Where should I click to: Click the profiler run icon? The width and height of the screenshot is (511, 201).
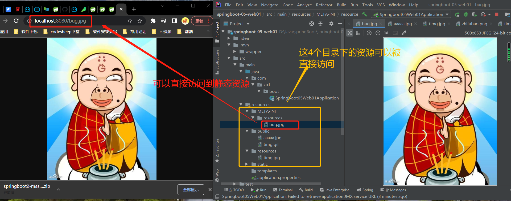483,14
